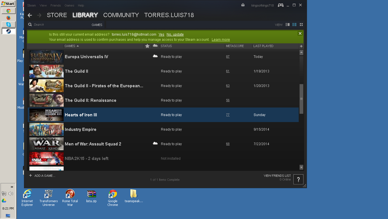Dismiss the email confirmation banner
The width and height of the screenshot is (388, 219).
300,34
